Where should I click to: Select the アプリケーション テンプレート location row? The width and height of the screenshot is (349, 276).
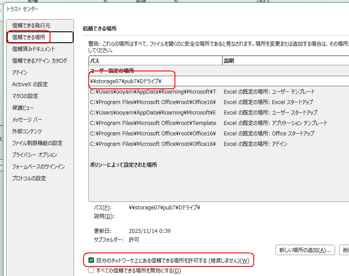(174, 123)
